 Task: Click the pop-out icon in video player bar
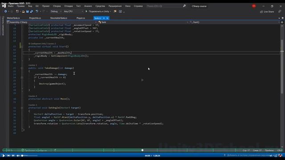coord(276,156)
